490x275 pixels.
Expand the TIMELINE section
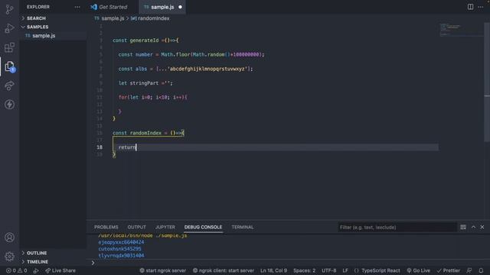click(38, 261)
